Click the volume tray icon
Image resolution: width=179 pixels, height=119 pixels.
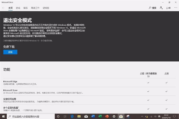(155, 116)
